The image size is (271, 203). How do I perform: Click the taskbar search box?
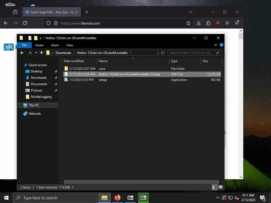point(55,198)
